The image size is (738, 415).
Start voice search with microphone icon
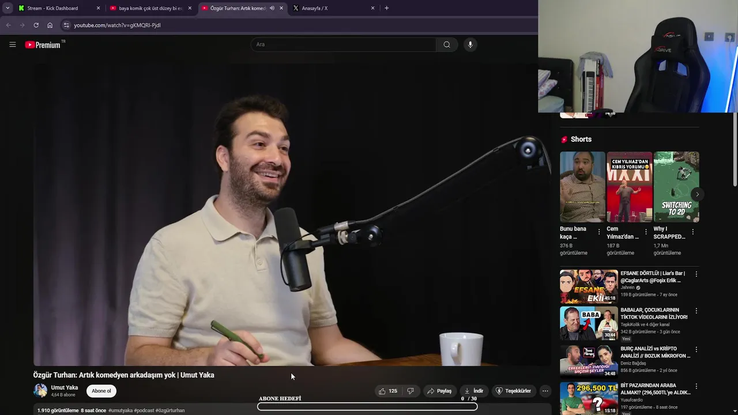(x=470, y=44)
